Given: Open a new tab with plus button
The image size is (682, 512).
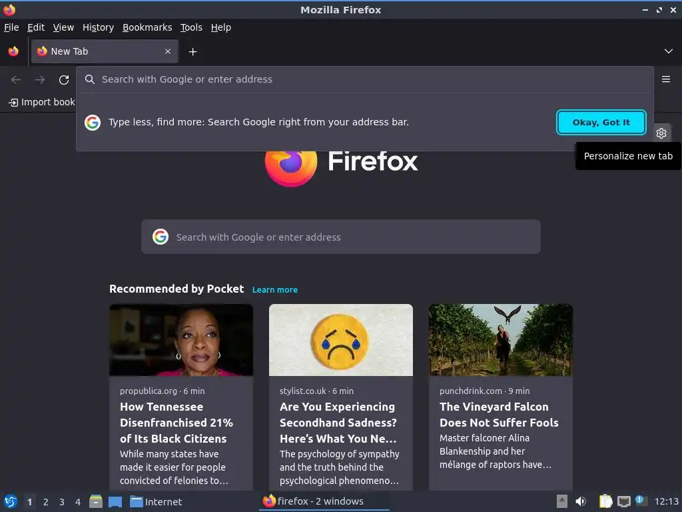Looking at the screenshot, I should pyautogui.click(x=192, y=52).
